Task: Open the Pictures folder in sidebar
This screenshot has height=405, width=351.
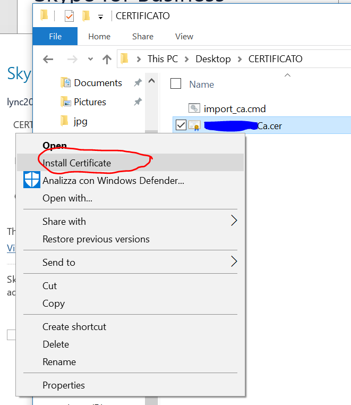Action: pos(90,102)
